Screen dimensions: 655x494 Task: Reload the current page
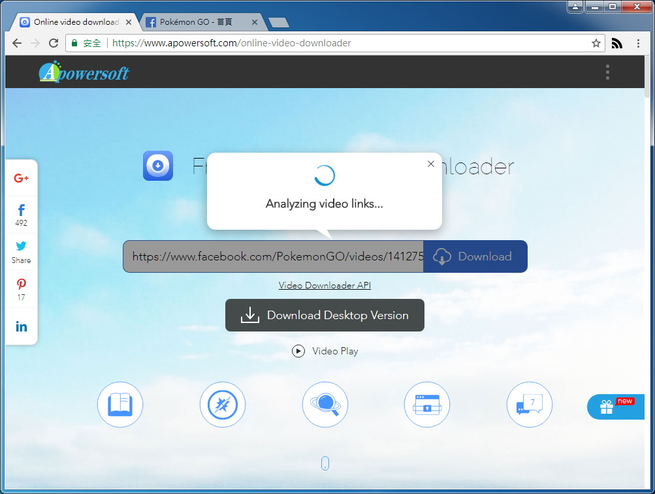click(x=54, y=43)
